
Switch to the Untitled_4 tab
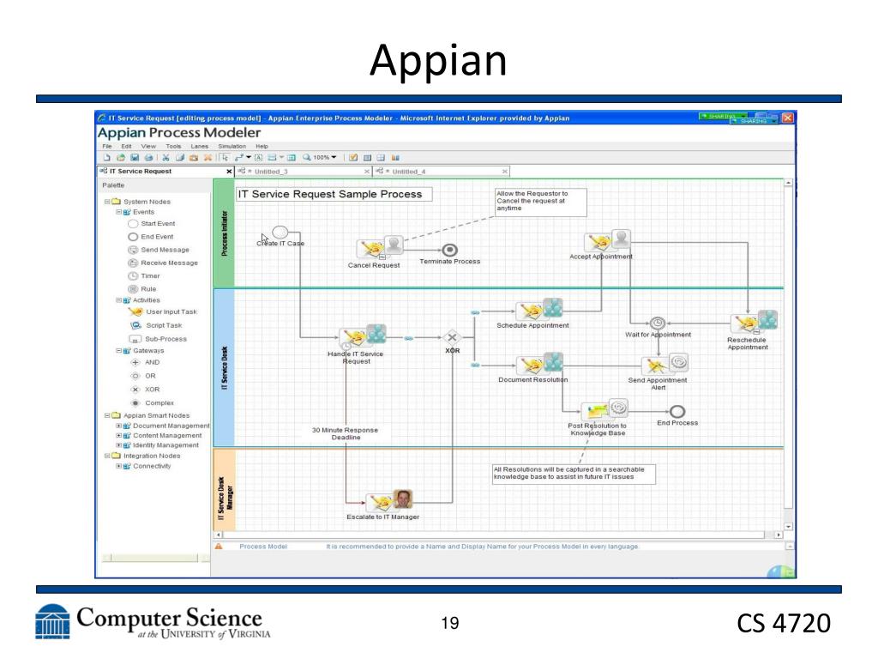coord(442,172)
